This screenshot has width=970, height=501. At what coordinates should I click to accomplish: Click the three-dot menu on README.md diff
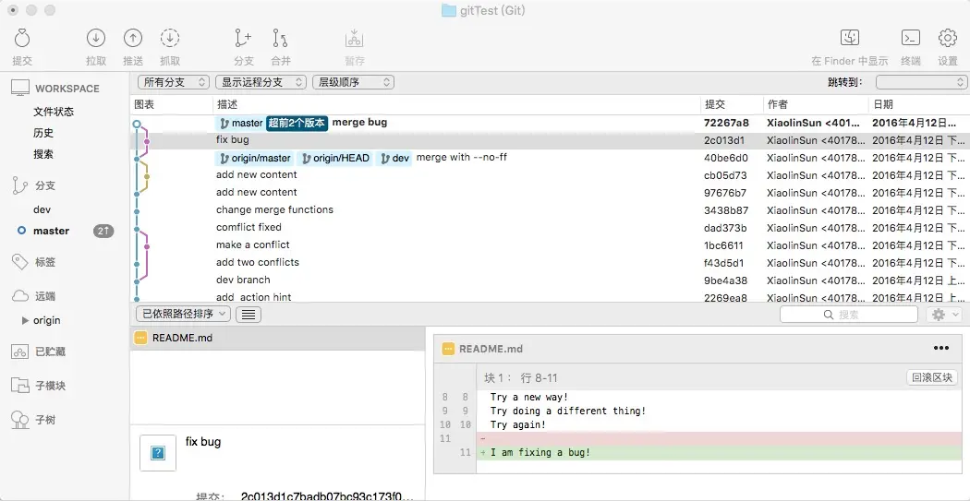tap(941, 349)
